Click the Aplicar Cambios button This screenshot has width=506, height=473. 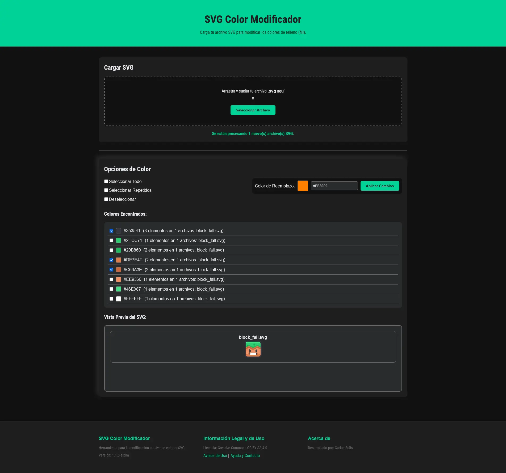pyautogui.click(x=379, y=186)
